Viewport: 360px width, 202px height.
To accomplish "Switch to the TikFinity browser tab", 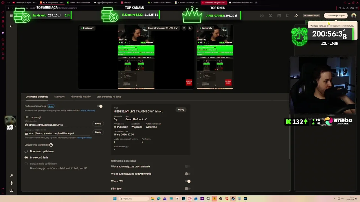I will [x=126, y=3].
